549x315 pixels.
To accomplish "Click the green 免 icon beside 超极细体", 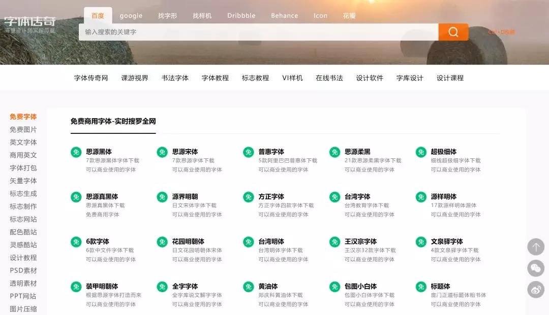I will click(x=420, y=152).
